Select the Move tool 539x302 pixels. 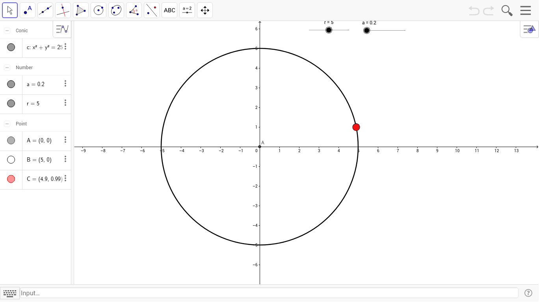[10, 10]
